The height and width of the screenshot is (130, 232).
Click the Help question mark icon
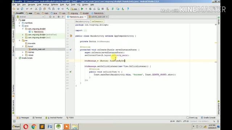point(128,9)
